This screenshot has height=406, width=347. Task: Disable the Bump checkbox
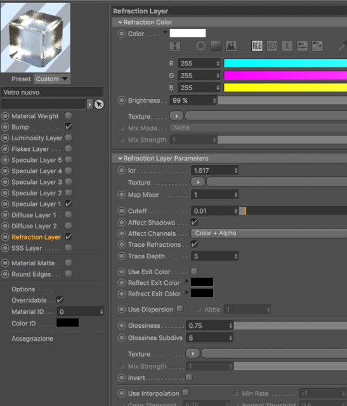(69, 127)
